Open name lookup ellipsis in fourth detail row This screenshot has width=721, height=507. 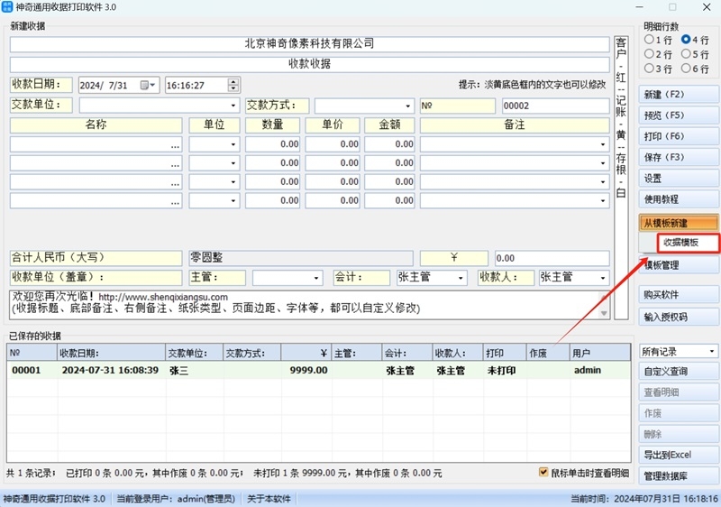(x=175, y=201)
